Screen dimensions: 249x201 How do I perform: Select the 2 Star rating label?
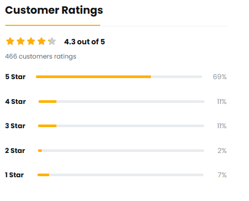pos(15,151)
